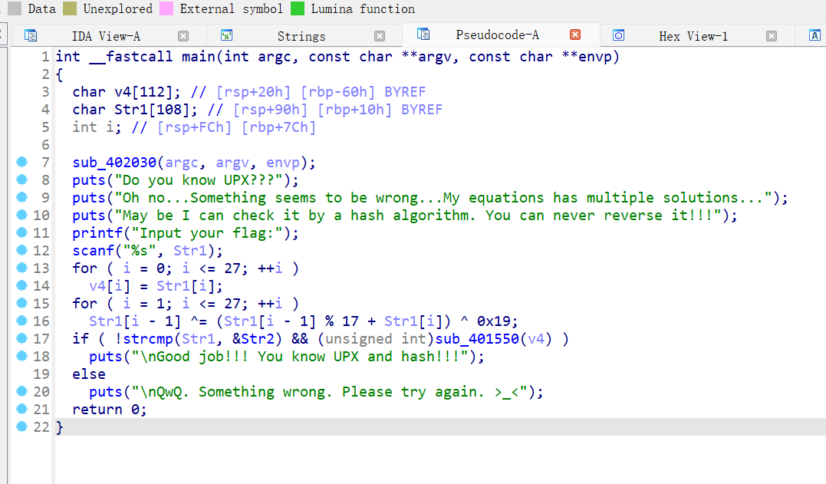Click the Data gray legend swatch
The width and height of the screenshot is (826, 484).
point(15,8)
